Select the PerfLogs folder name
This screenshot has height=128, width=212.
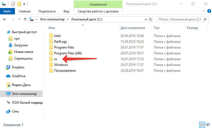tap(61, 42)
